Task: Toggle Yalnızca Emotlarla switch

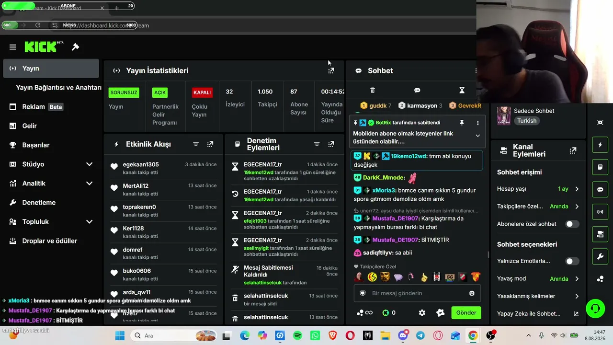Action: (572, 261)
